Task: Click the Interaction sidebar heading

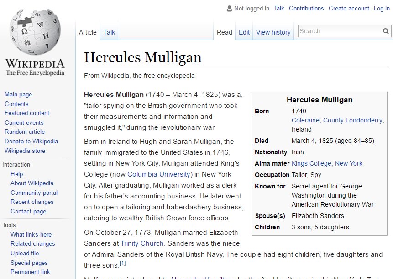Action: point(16,164)
